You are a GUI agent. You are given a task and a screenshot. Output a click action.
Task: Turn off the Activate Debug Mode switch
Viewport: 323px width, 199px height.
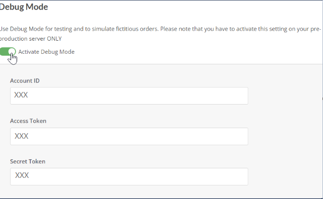point(8,52)
